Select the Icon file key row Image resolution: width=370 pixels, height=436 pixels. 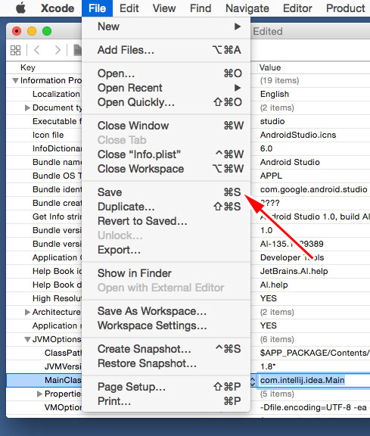point(48,135)
